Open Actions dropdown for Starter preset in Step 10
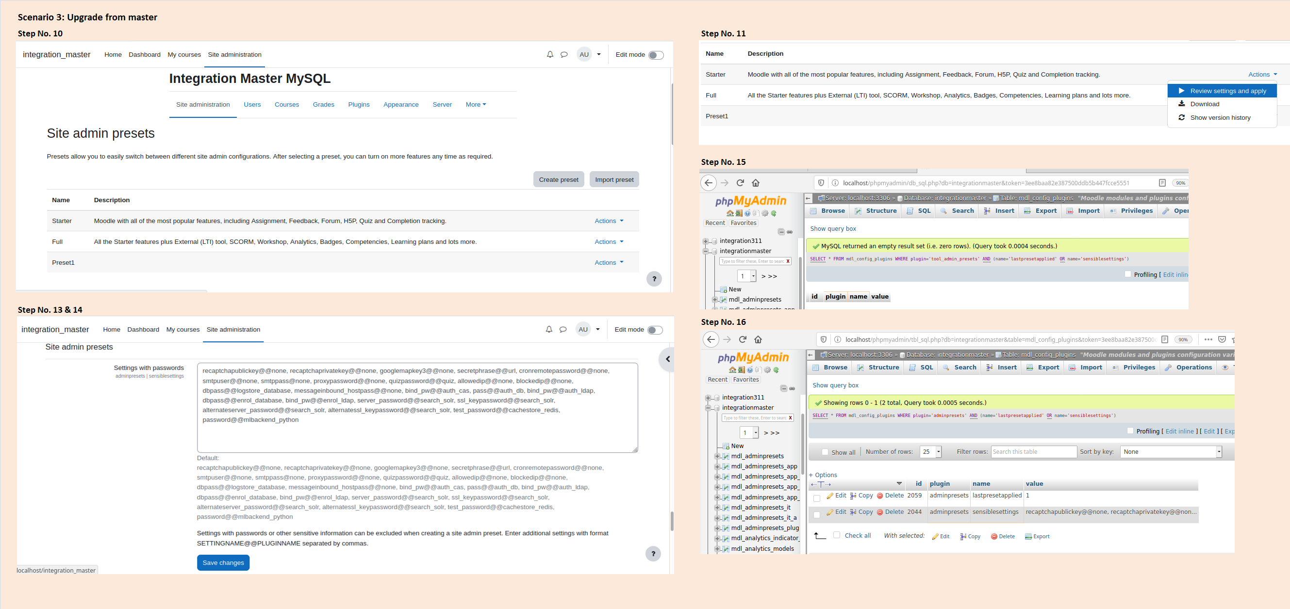This screenshot has width=1290, height=609. point(609,221)
